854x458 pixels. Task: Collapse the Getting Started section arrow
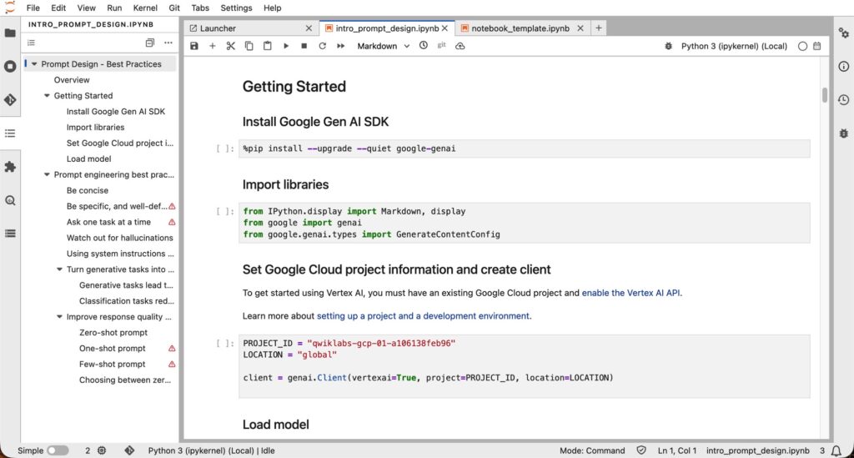click(47, 95)
